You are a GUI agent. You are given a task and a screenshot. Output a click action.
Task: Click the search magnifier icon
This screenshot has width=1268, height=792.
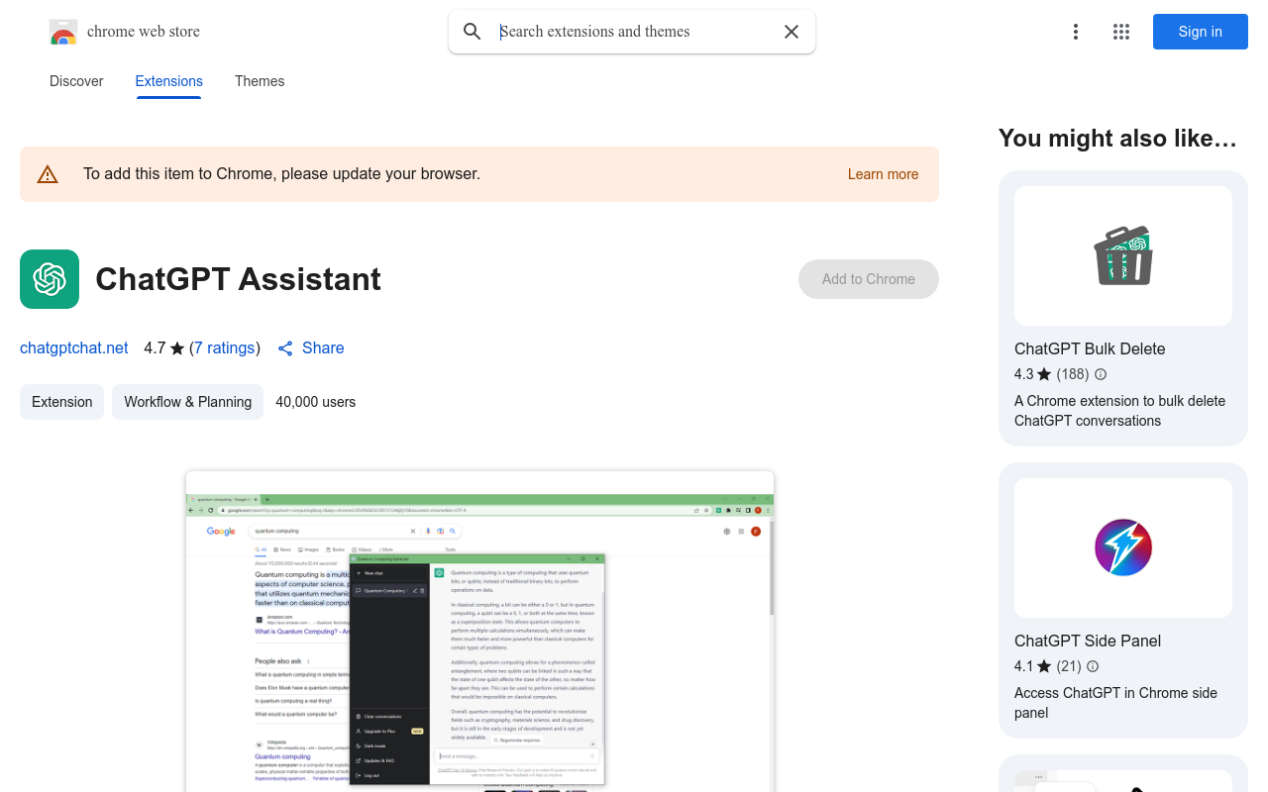473,32
